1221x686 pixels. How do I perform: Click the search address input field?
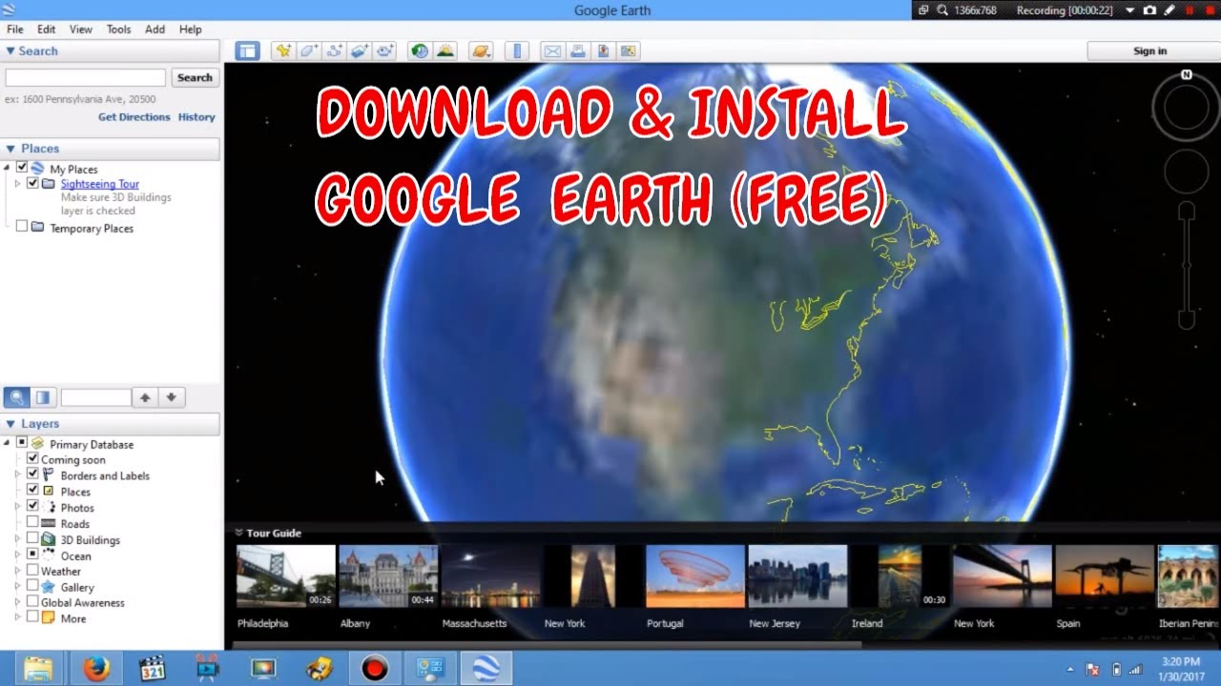pyautogui.click(x=86, y=78)
